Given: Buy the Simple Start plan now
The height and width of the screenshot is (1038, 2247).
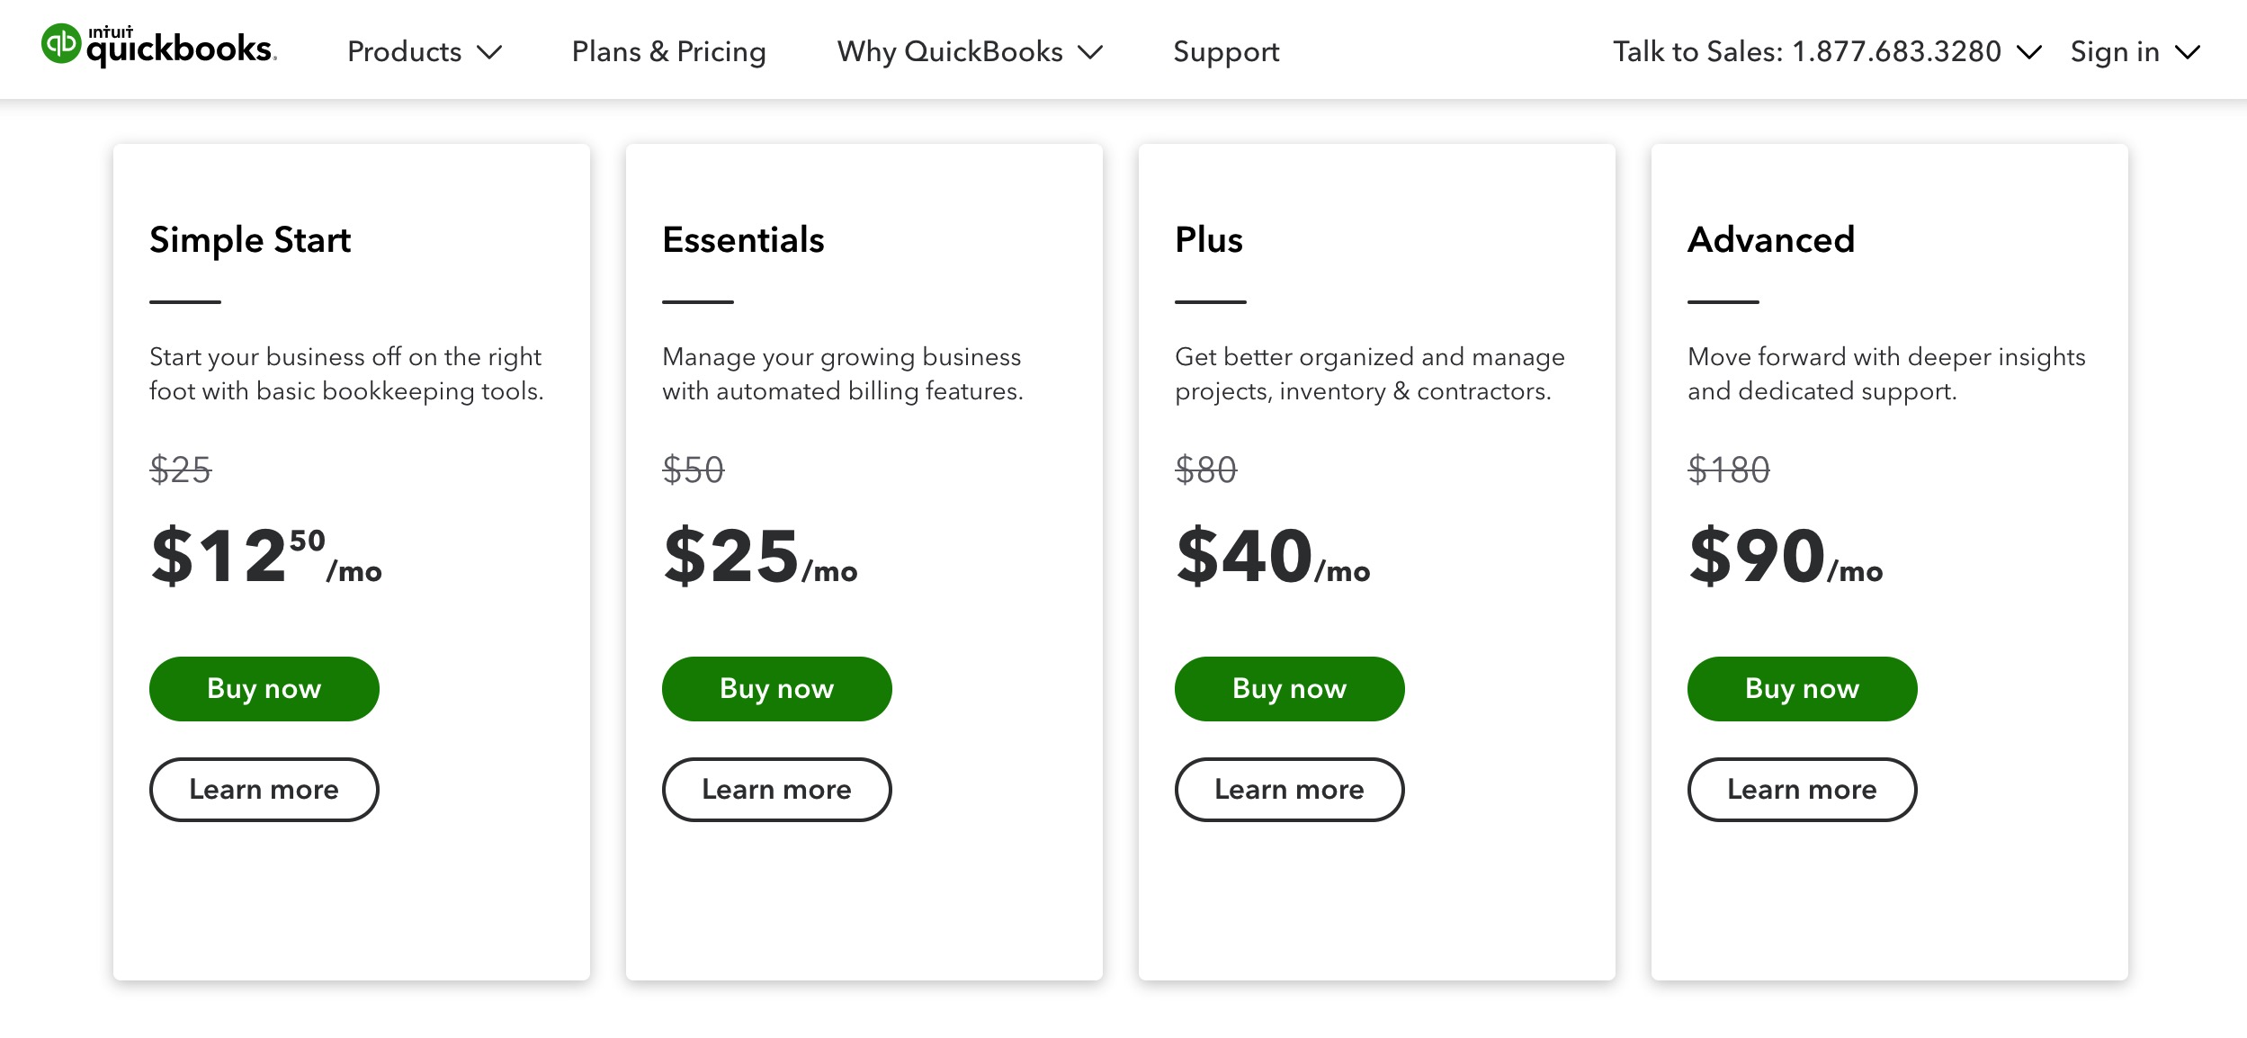Looking at the screenshot, I should pos(264,688).
